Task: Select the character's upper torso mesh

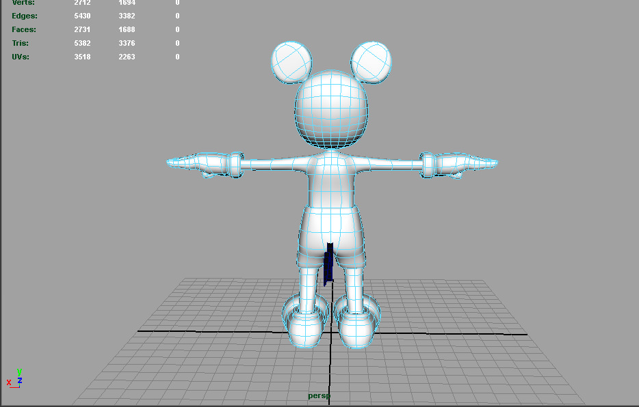Action: [331, 179]
